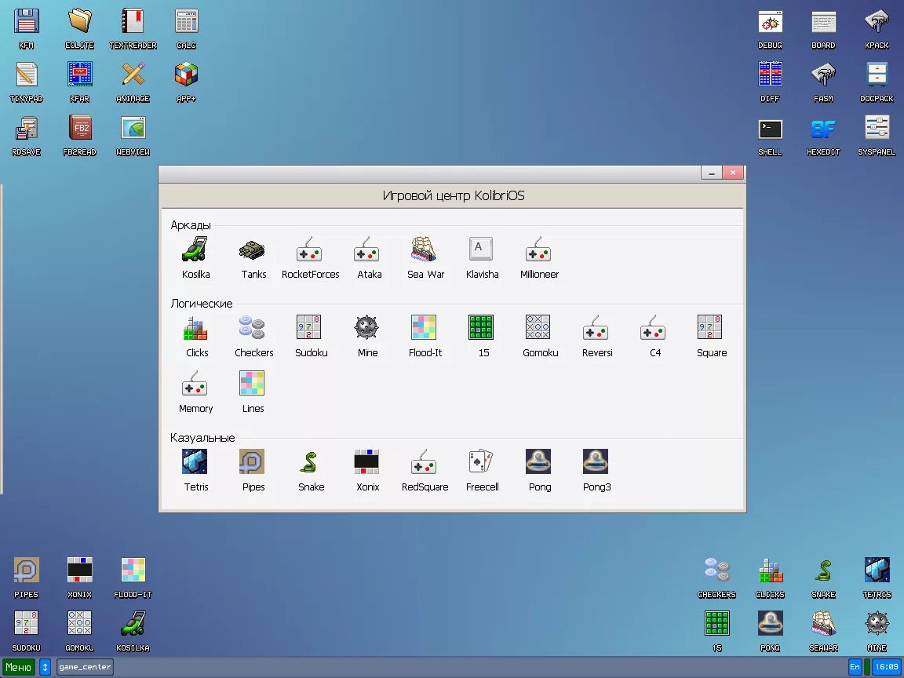Launch the DIFF tool icon

click(770, 82)
